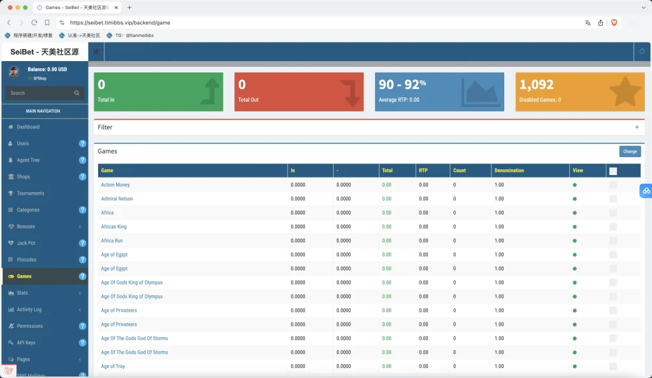Tick the checkbox for Africa Run row
Image resolution: width=652 pixels, height=378 pixels.
[613, 241]
